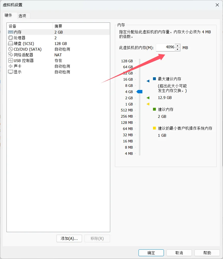
Task: Click the green recommended memory marker arrow
Action: click(x=148, y=98)
